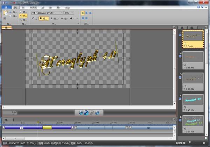This screenshot has height=147, width=210.
Task: Jump to start with rewind control
Action: 81,112
